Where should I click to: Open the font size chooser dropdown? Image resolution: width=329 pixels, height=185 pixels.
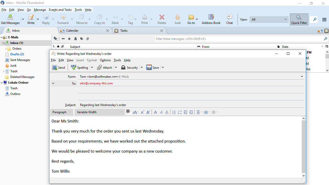click(x=135, y=112)
